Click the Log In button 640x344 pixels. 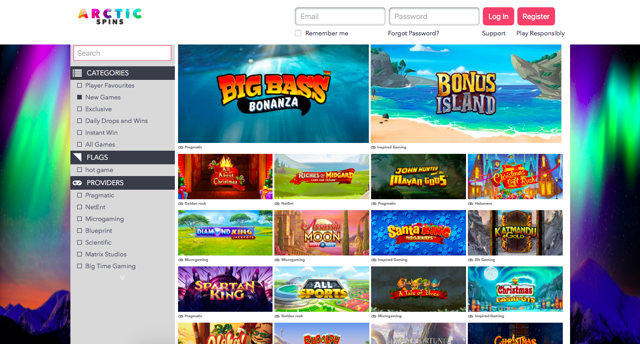(x=498, y=16)
